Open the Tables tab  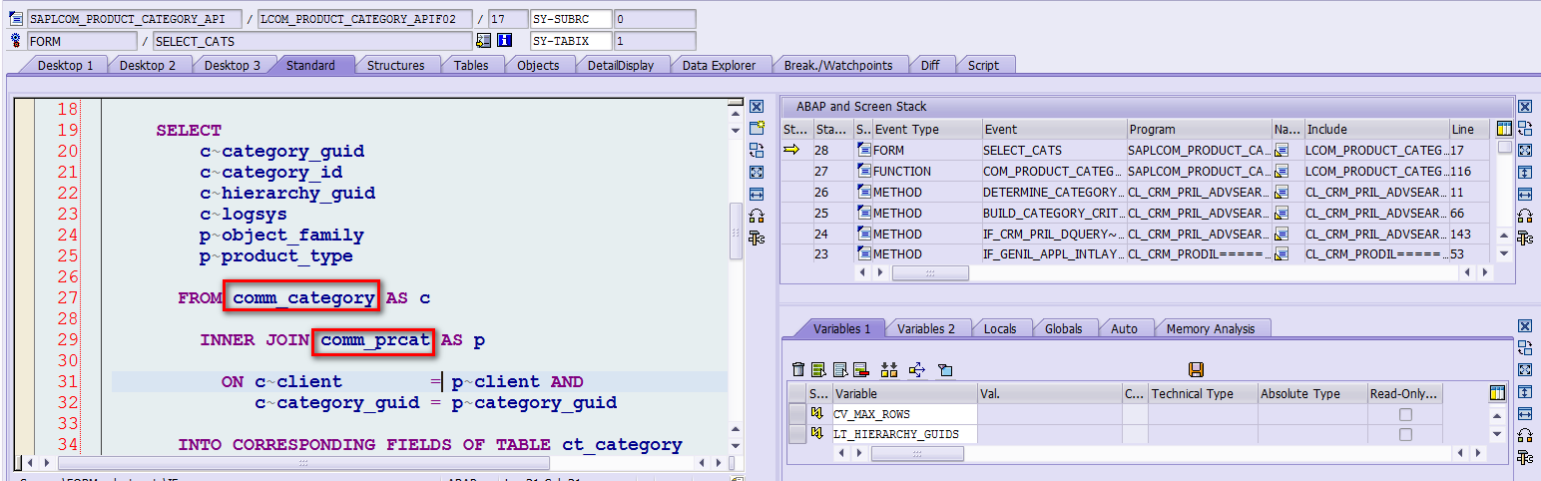[x=471, y=65]
